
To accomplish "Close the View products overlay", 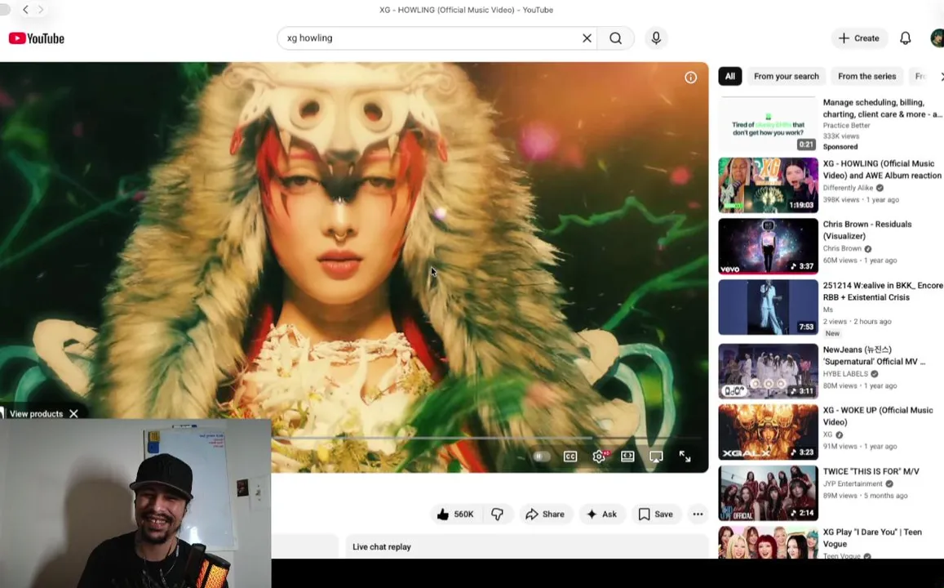I will click(73, 413).
